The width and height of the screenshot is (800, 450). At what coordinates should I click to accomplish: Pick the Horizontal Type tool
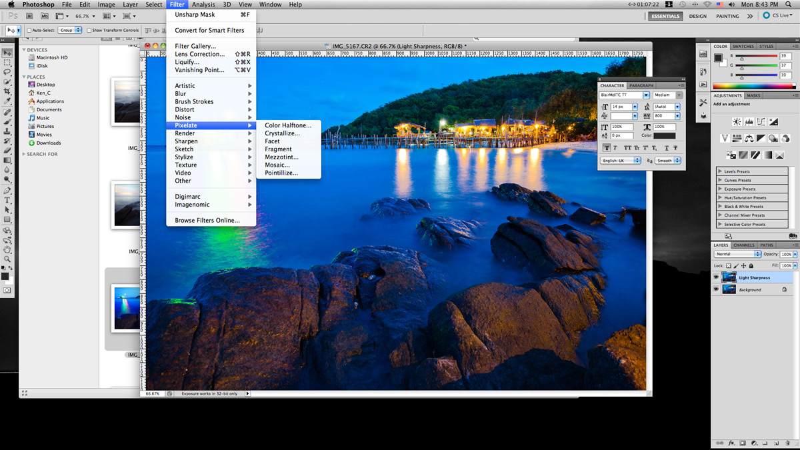[x=7, y=200]
